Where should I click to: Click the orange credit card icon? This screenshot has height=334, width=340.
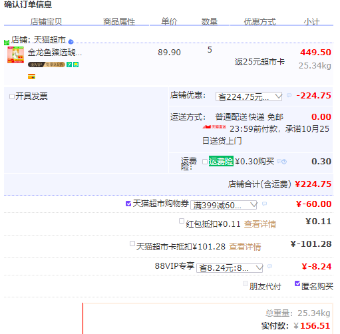point(31,77)
